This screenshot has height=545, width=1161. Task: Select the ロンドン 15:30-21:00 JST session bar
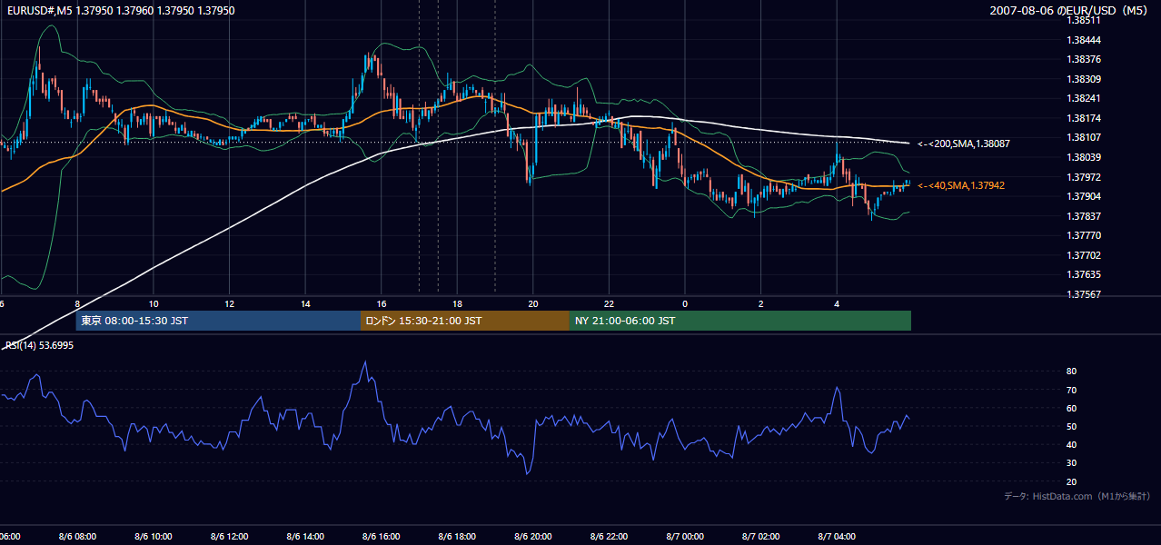465,321
